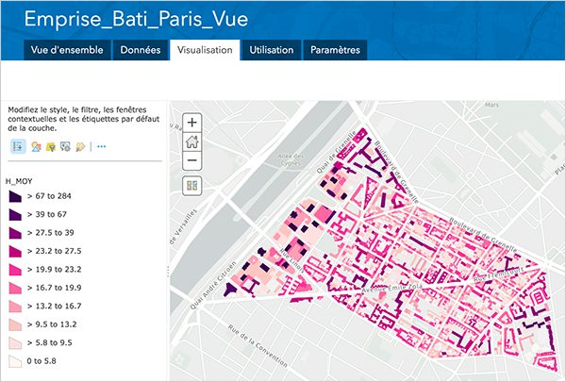The height and width of the screenshot is (382, 566).
Task: Click the Rue Linois map label
Action: tap(292, 259)
